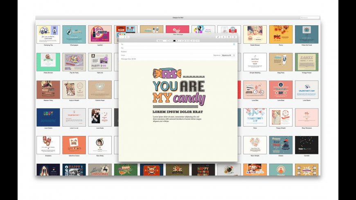356x200 pixels.
Task: Select the Happy Thanksgiving design thumbnail
Action: click(x=203, y=170)
